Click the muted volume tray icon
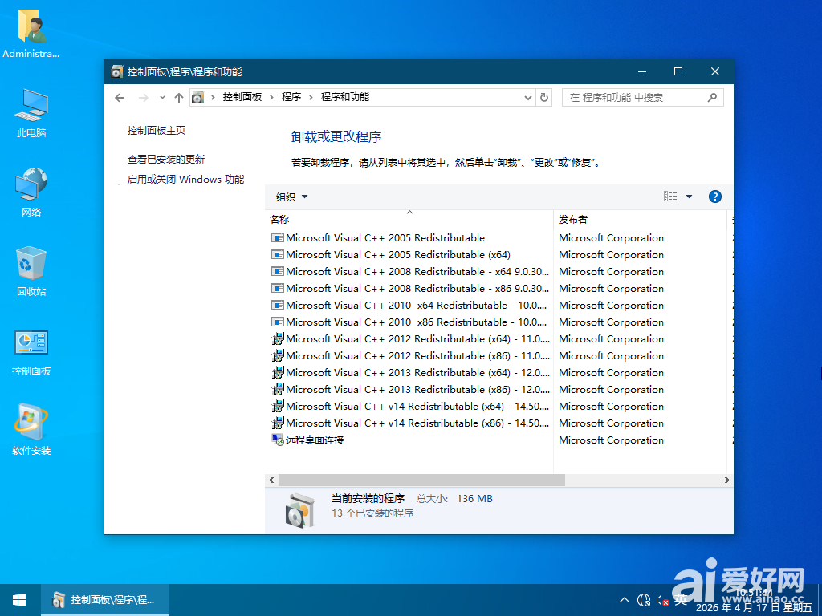 [662, 600]
